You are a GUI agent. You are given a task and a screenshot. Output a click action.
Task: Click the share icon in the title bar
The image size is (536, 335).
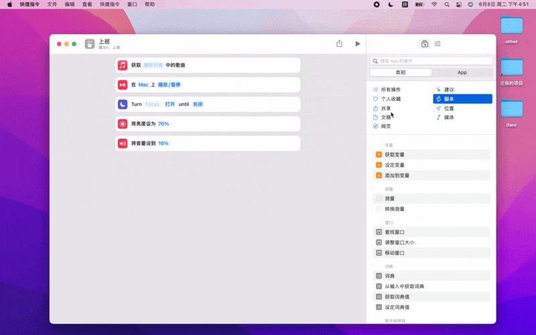tap(339, 44)
